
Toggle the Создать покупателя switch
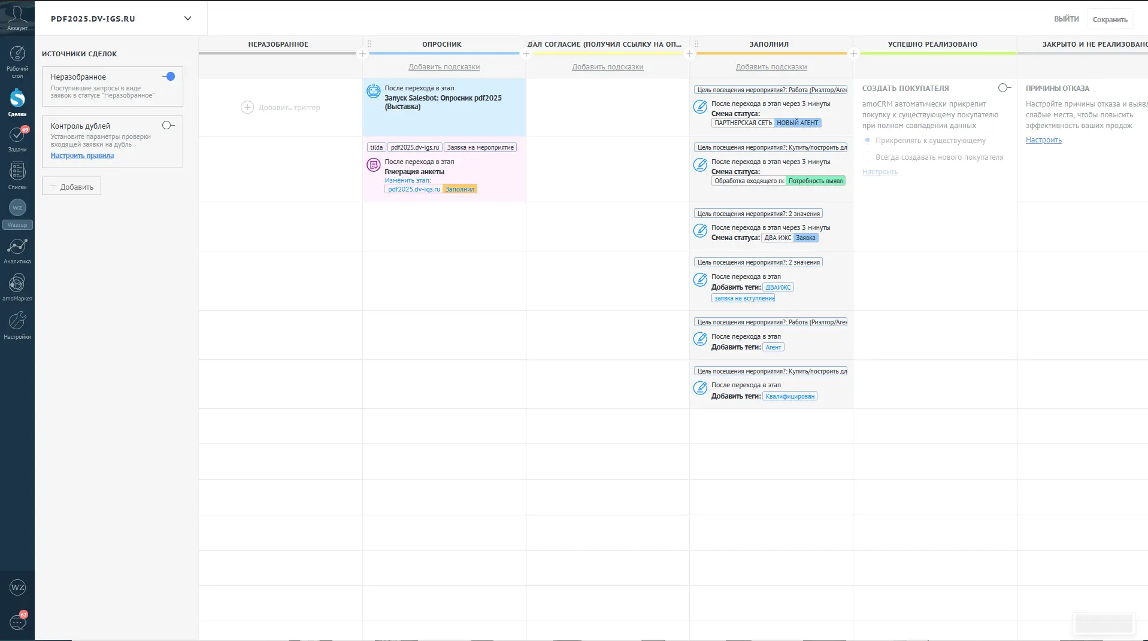1004,88
